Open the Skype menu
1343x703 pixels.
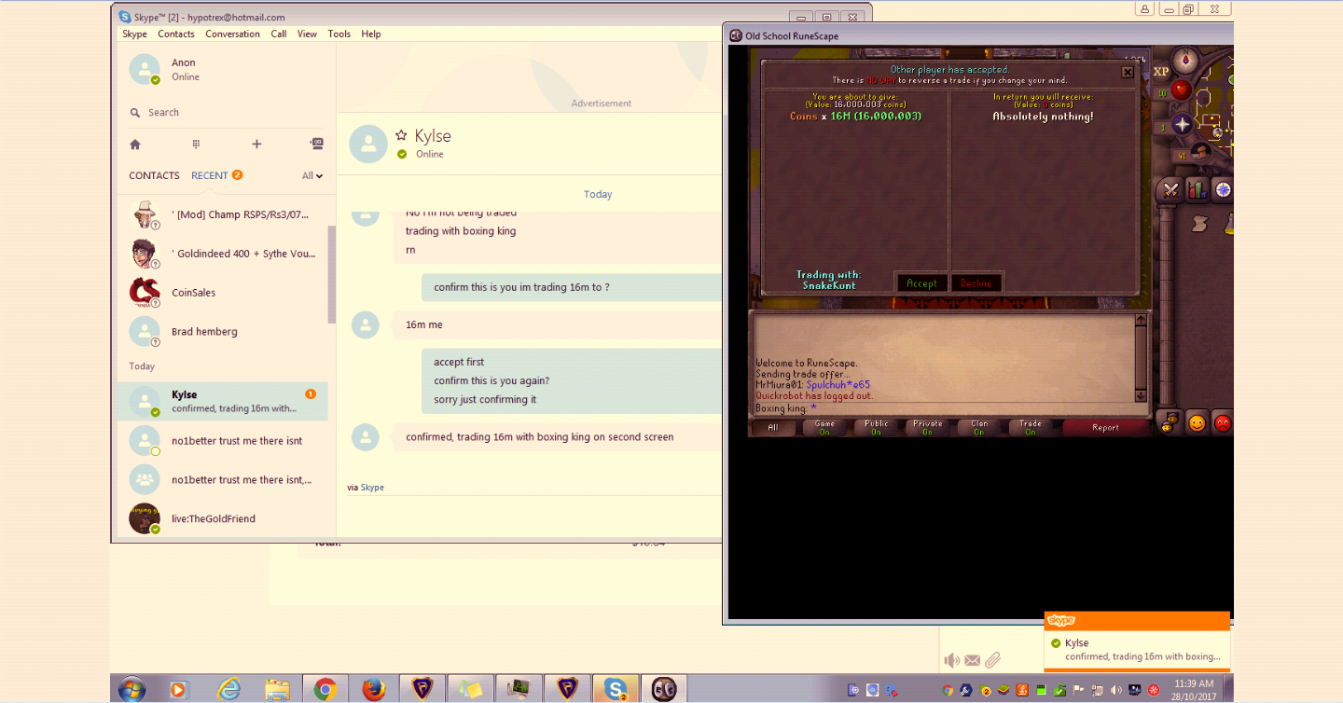[x=134, y=34]
